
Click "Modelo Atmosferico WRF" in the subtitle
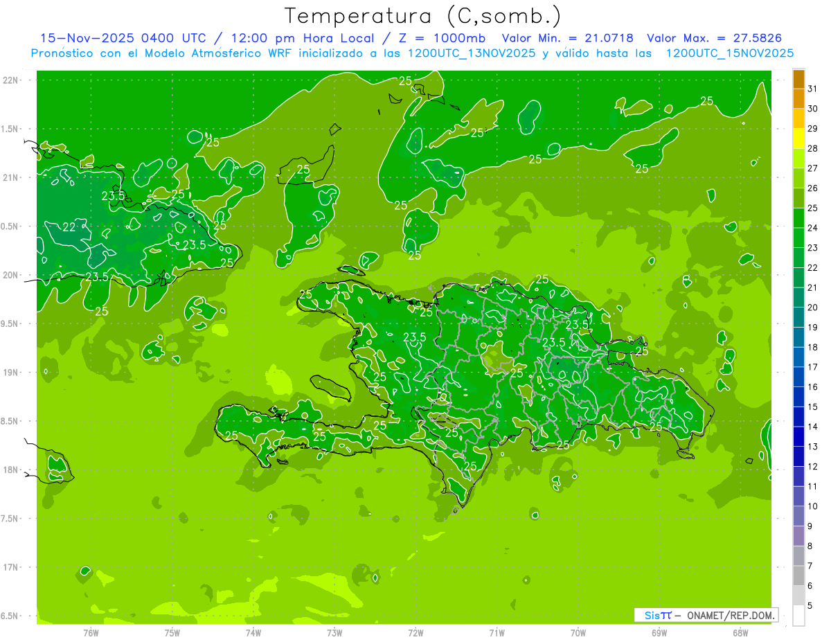[221, 53]
